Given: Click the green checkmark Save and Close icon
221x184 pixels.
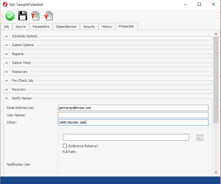Looking at the screenshot, I should [10, 16].
